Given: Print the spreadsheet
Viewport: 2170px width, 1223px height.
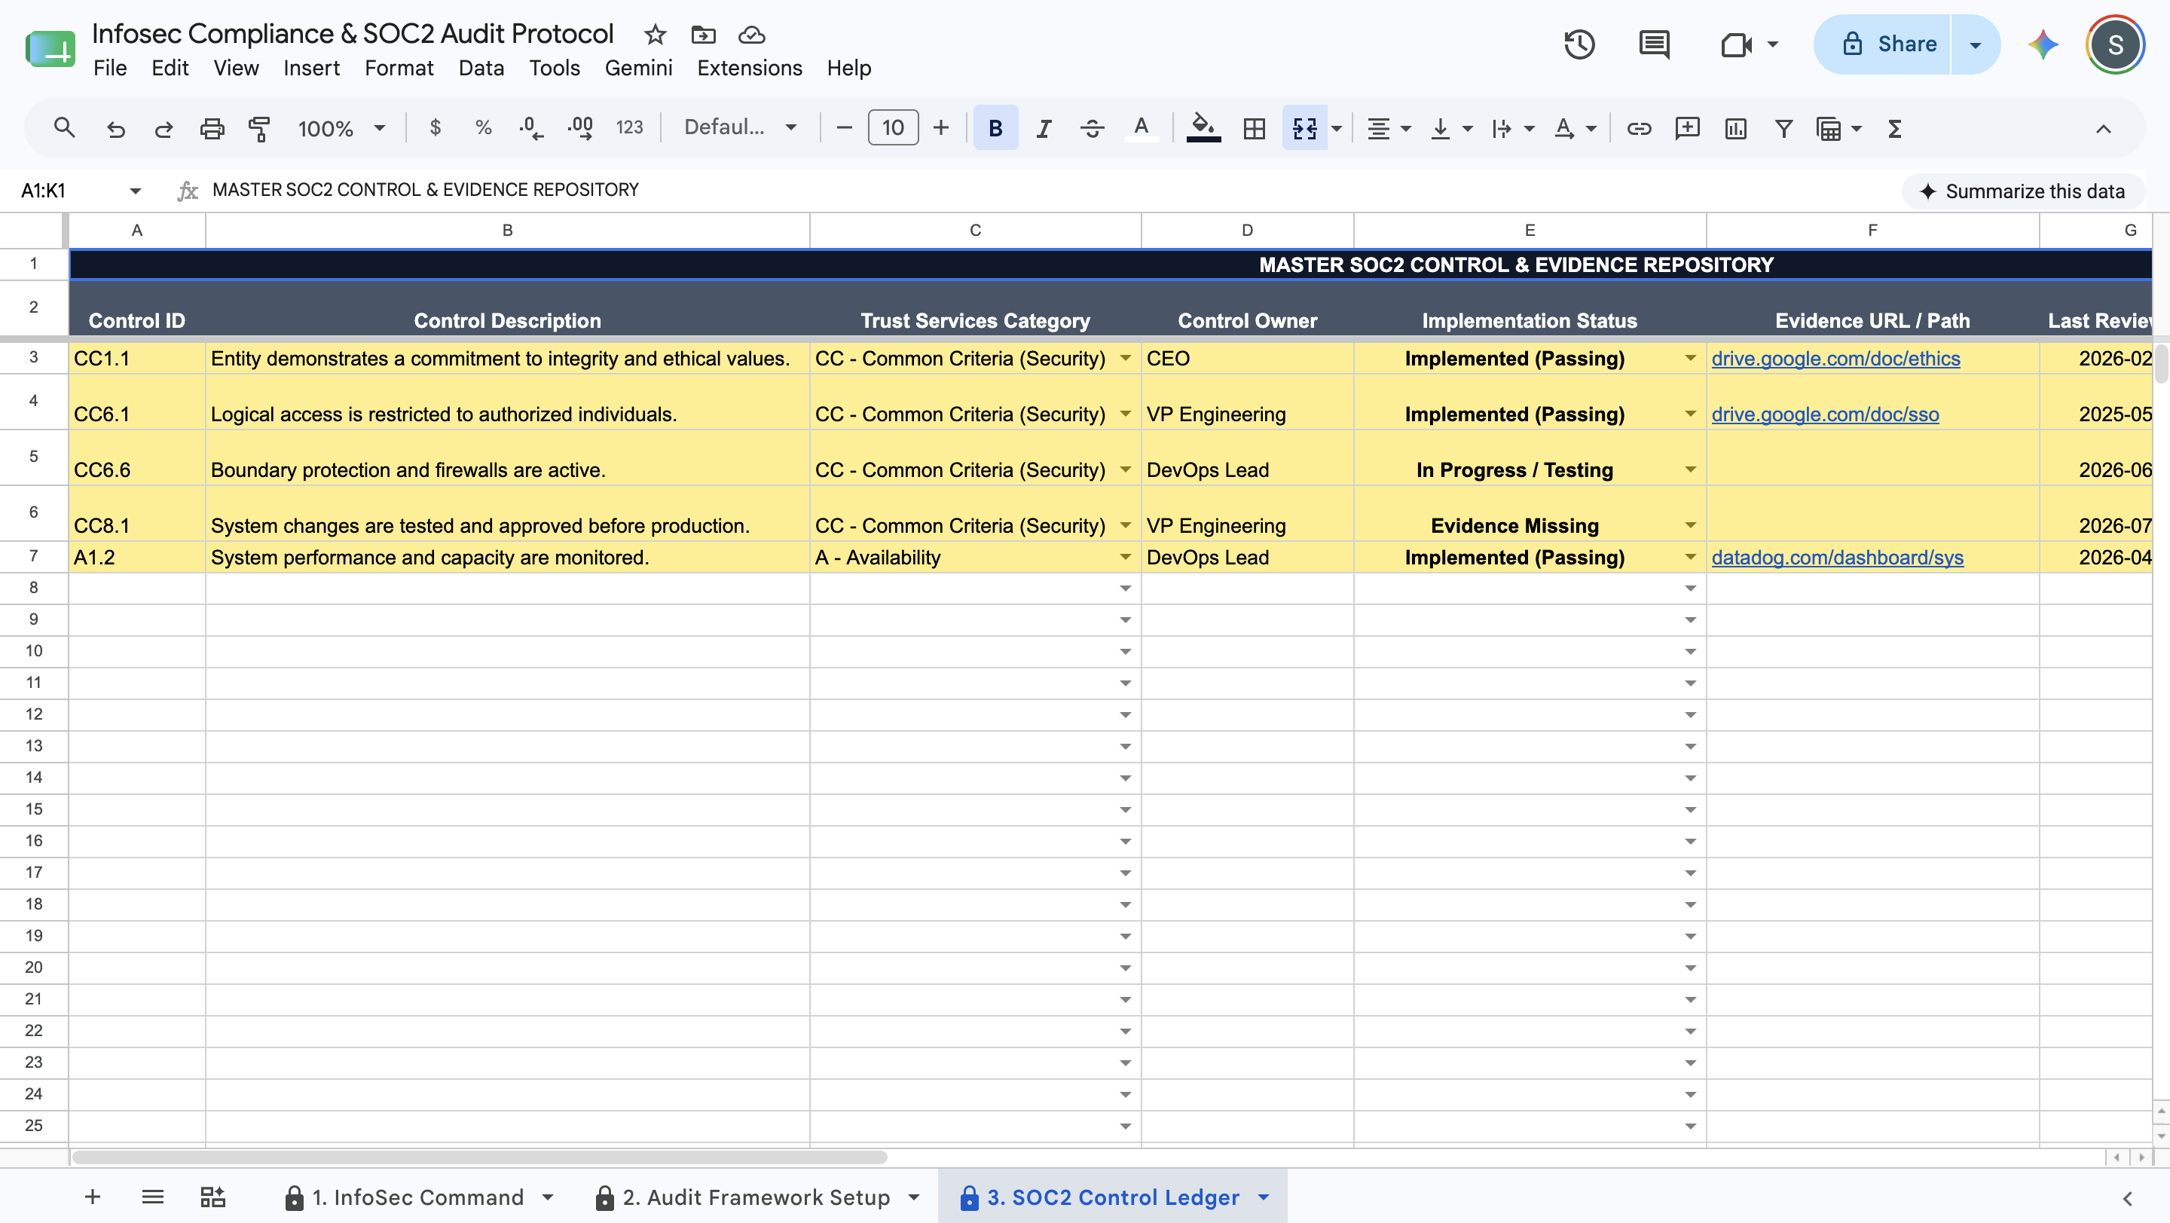Looking at the screenshot, I should click(x=212, y=128).
